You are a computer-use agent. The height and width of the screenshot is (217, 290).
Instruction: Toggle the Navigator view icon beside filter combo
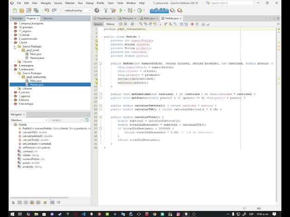click(x=87, y=120)
